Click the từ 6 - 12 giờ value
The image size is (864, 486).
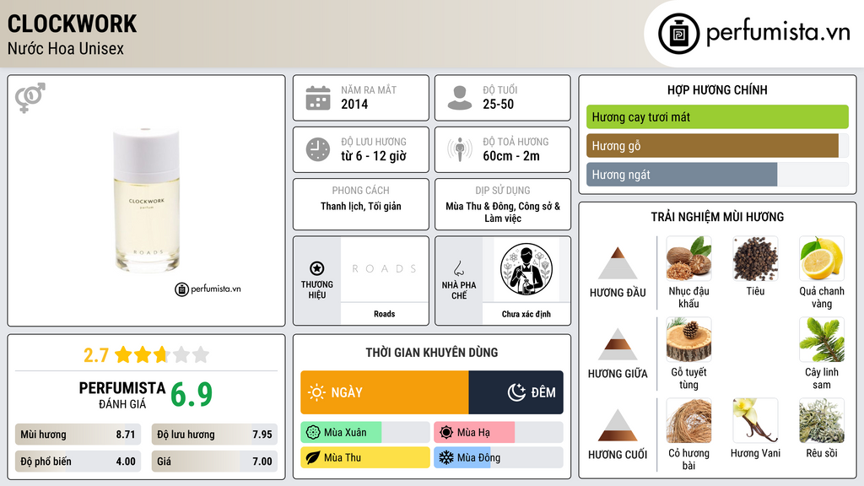point(373,156)
